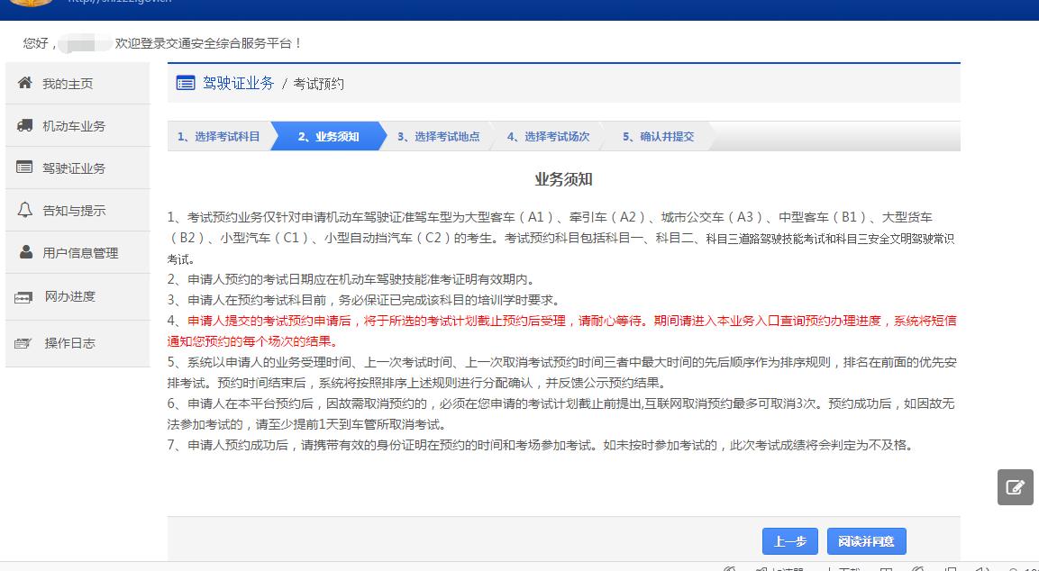The image size is (1039, 571).
Task: Click the breadcrumb document icon before 驾驶证业务
Action: (186, 83)
